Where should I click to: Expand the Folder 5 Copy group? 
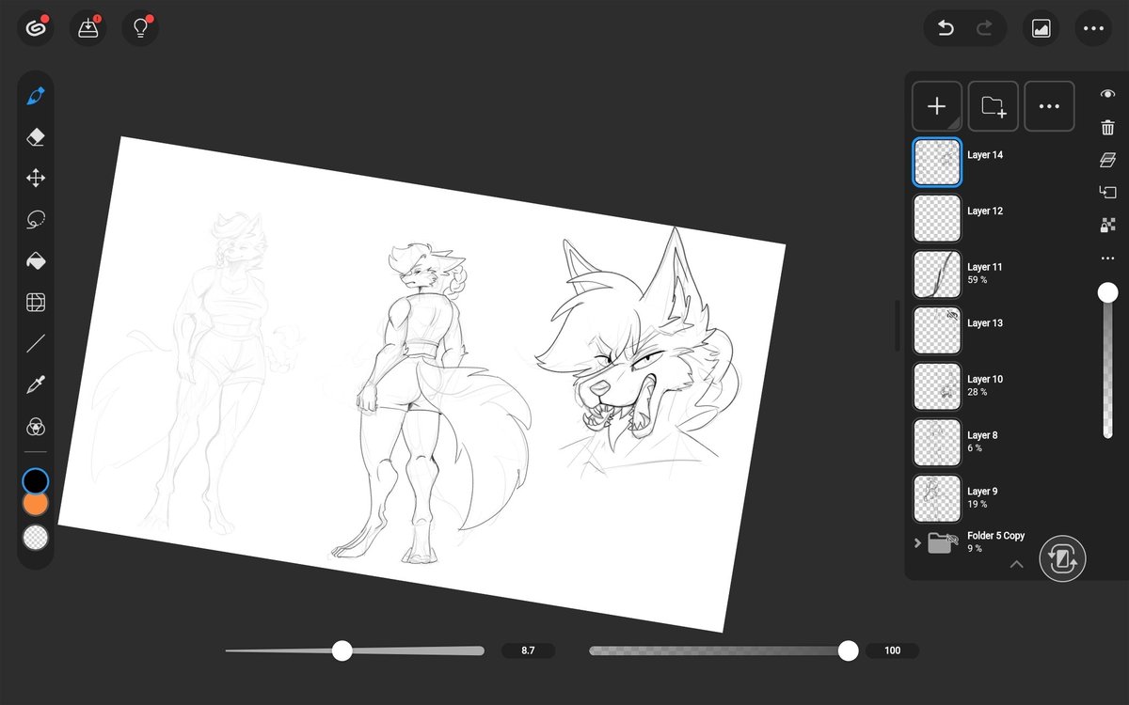(x=917, y=543)
